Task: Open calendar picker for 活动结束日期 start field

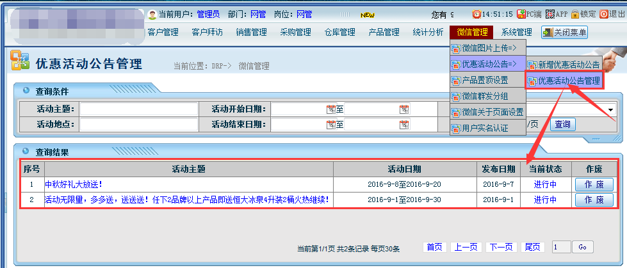Action: tap(330, 124)
